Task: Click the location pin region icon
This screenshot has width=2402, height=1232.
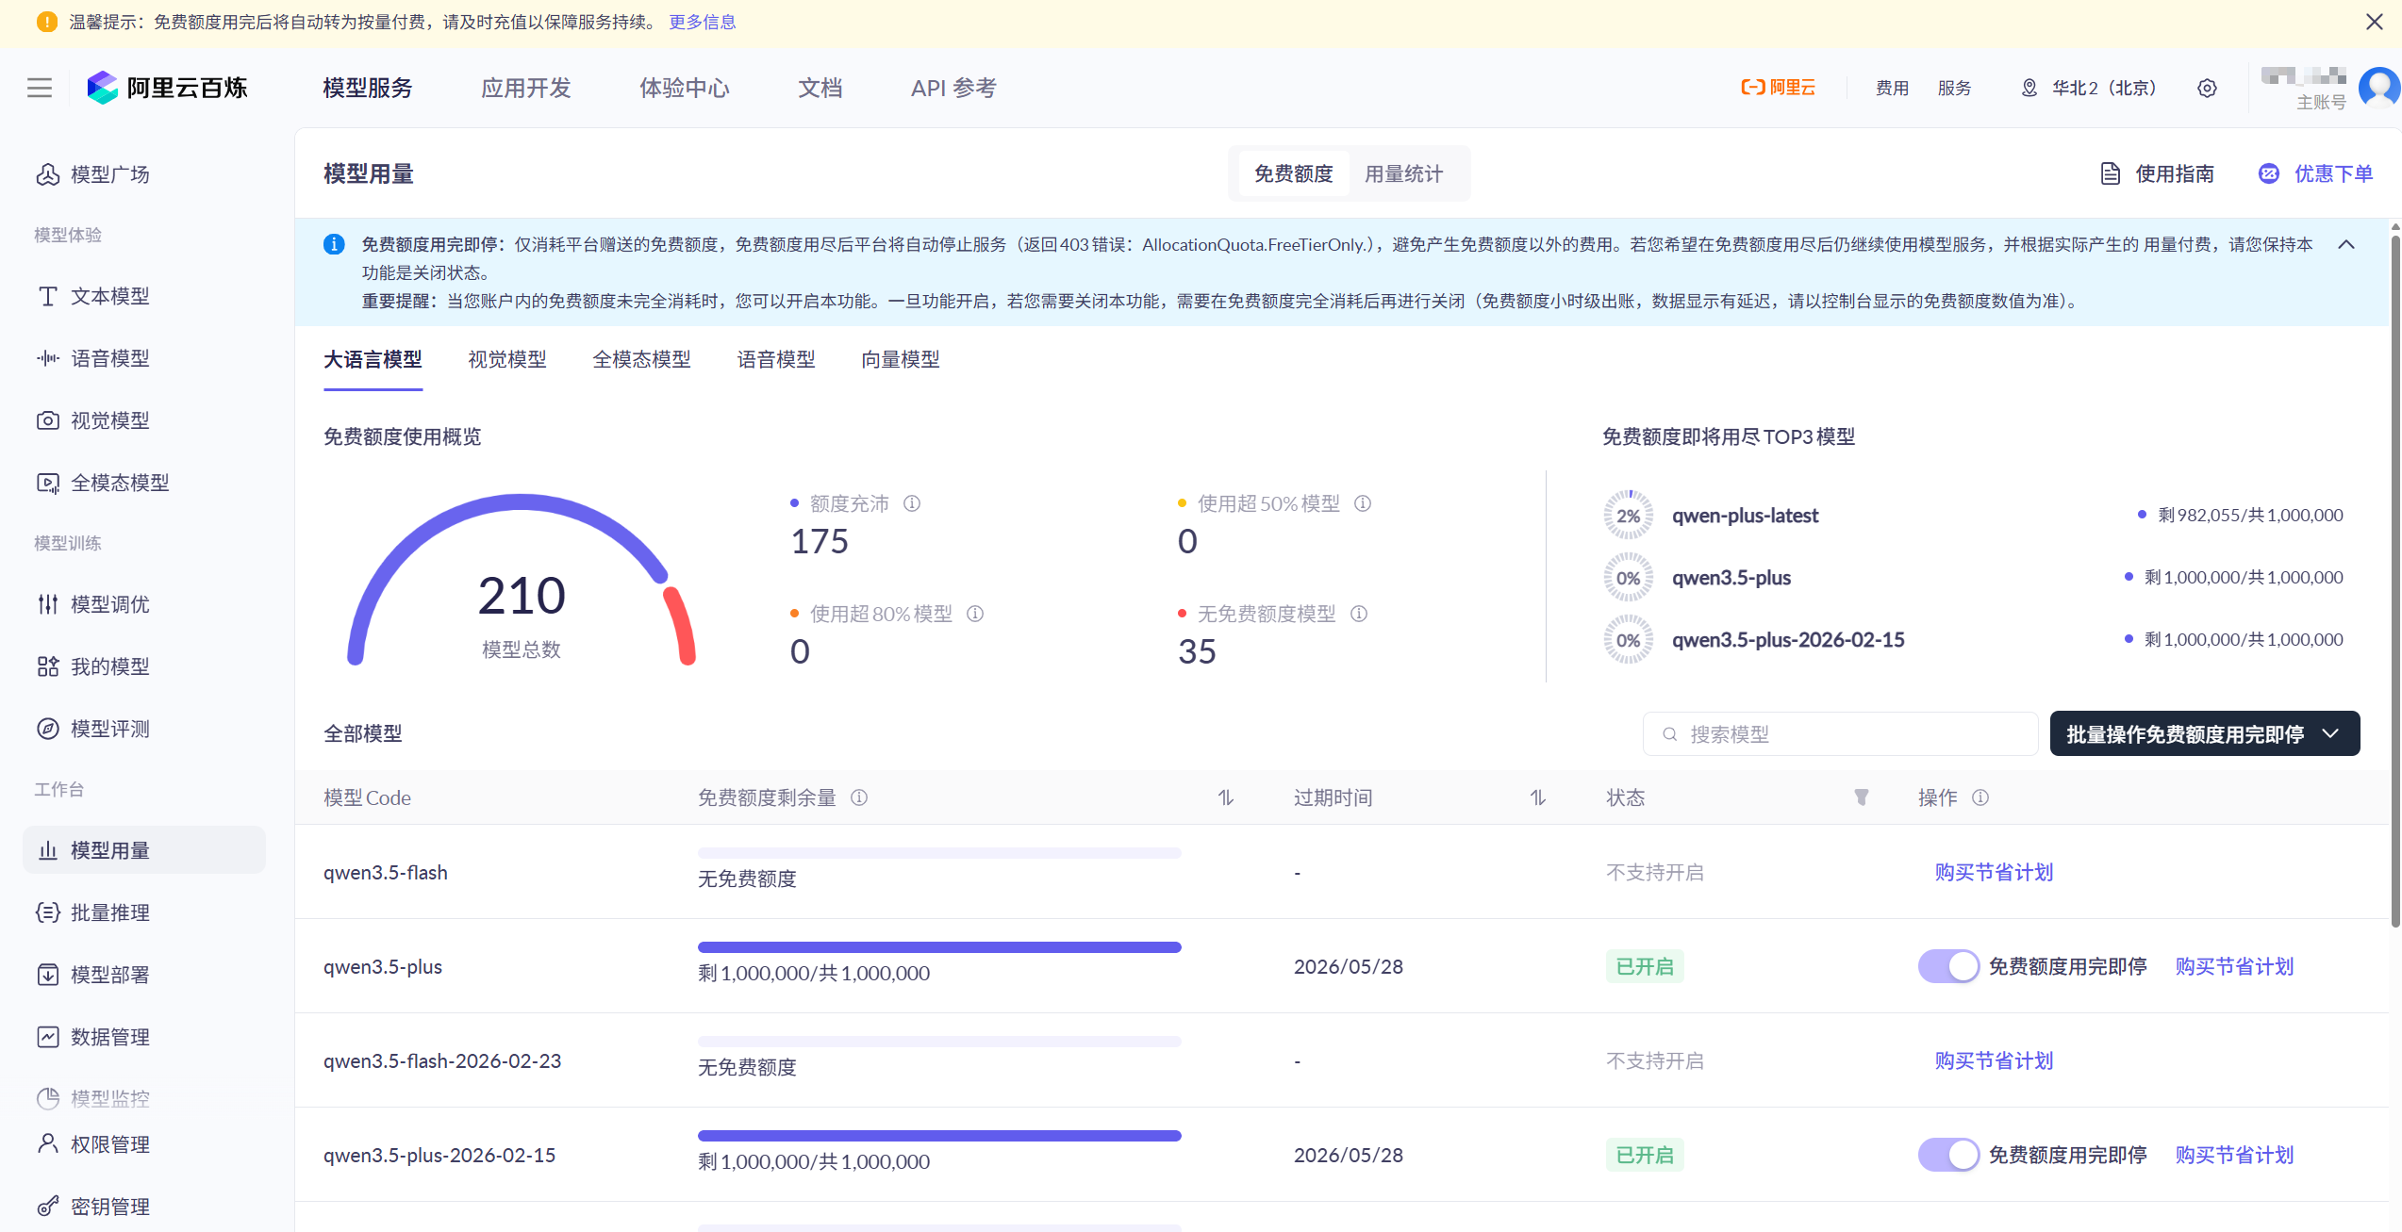Action: [2029, 88]
